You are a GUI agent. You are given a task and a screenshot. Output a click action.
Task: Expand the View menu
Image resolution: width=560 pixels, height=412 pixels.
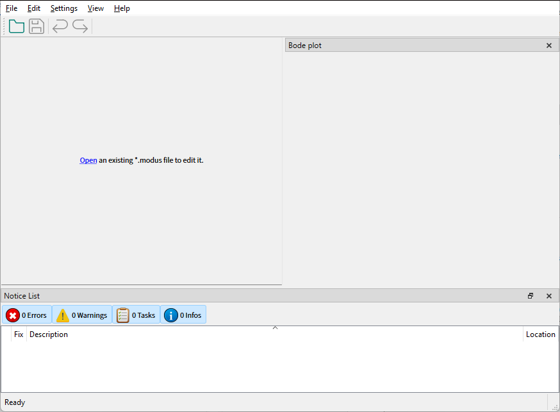[95, 8]
